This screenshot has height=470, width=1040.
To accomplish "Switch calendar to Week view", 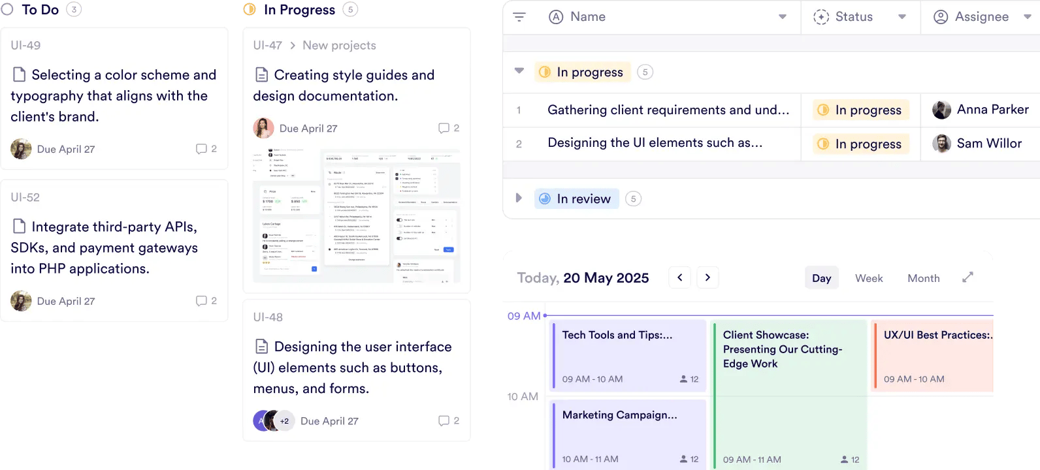I will click(x=868, y=278).
